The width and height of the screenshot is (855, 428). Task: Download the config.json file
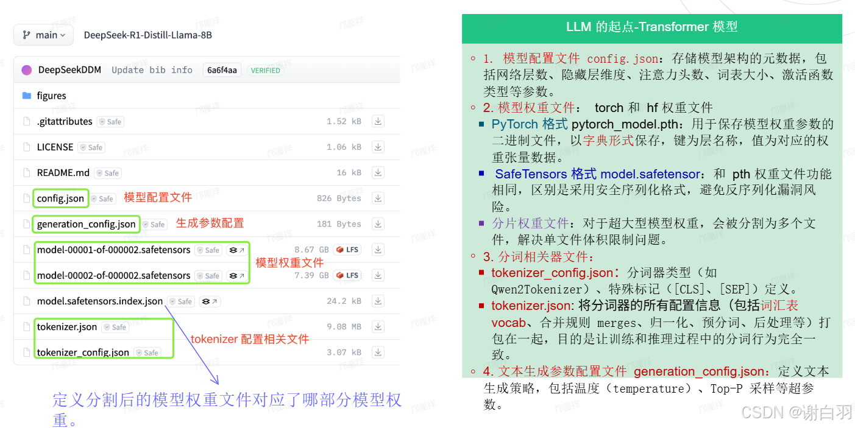[378, 198]
